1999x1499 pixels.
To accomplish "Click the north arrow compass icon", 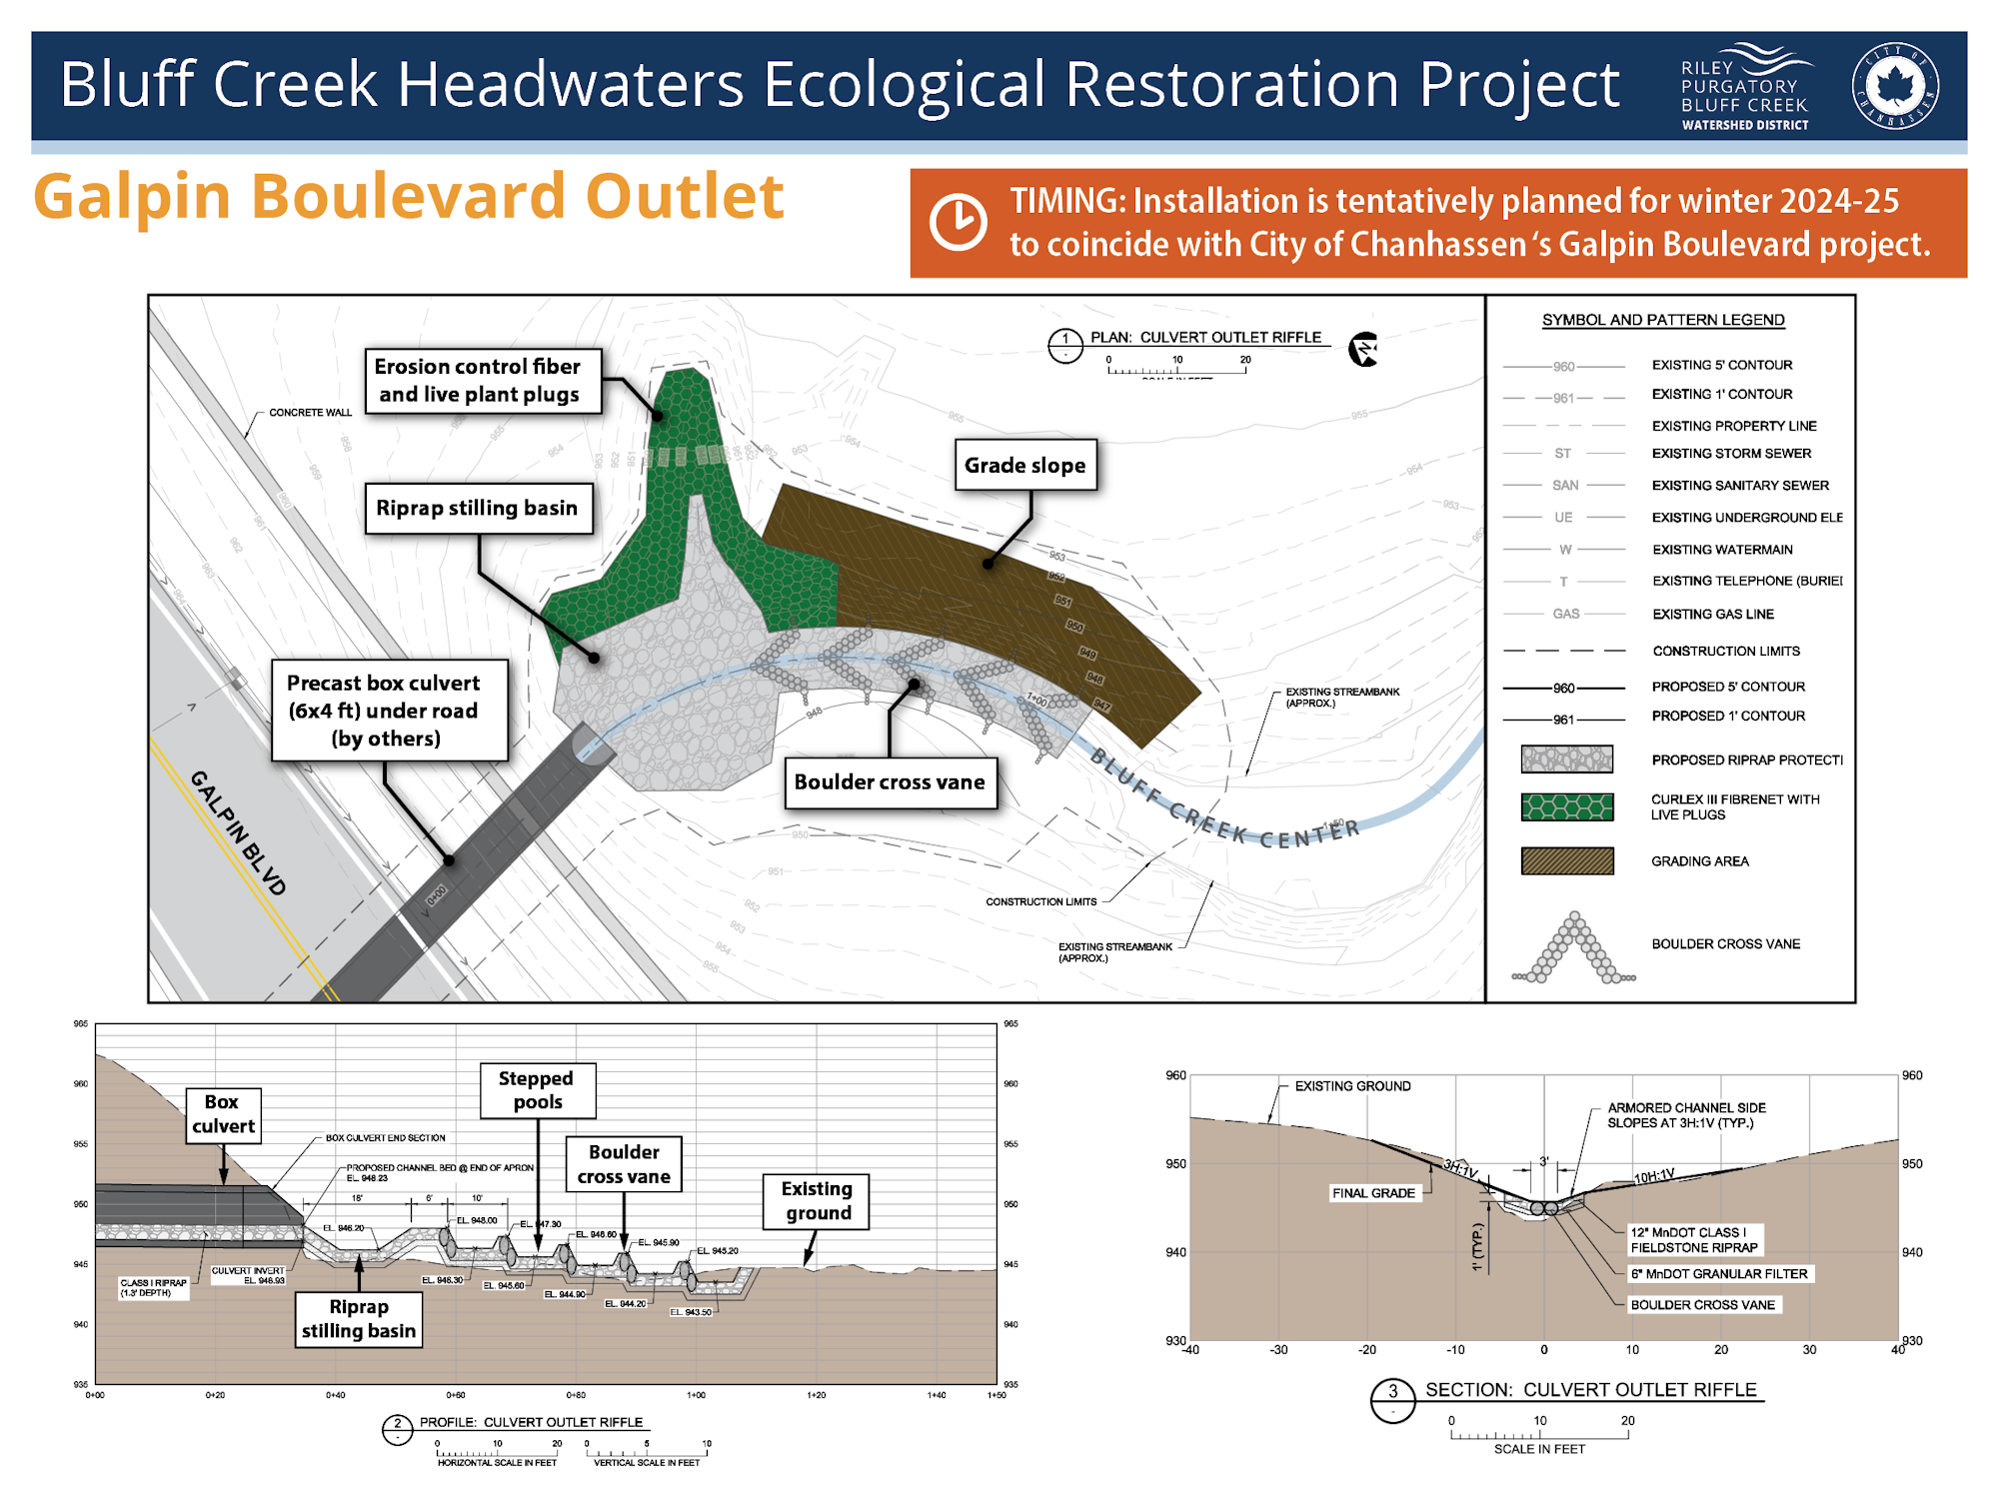I will (1363, 350).
